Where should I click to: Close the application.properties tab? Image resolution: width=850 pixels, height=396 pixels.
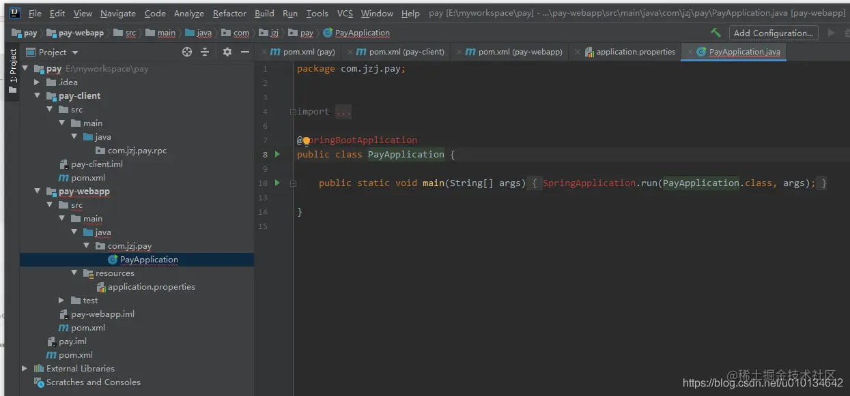point(578,52)
